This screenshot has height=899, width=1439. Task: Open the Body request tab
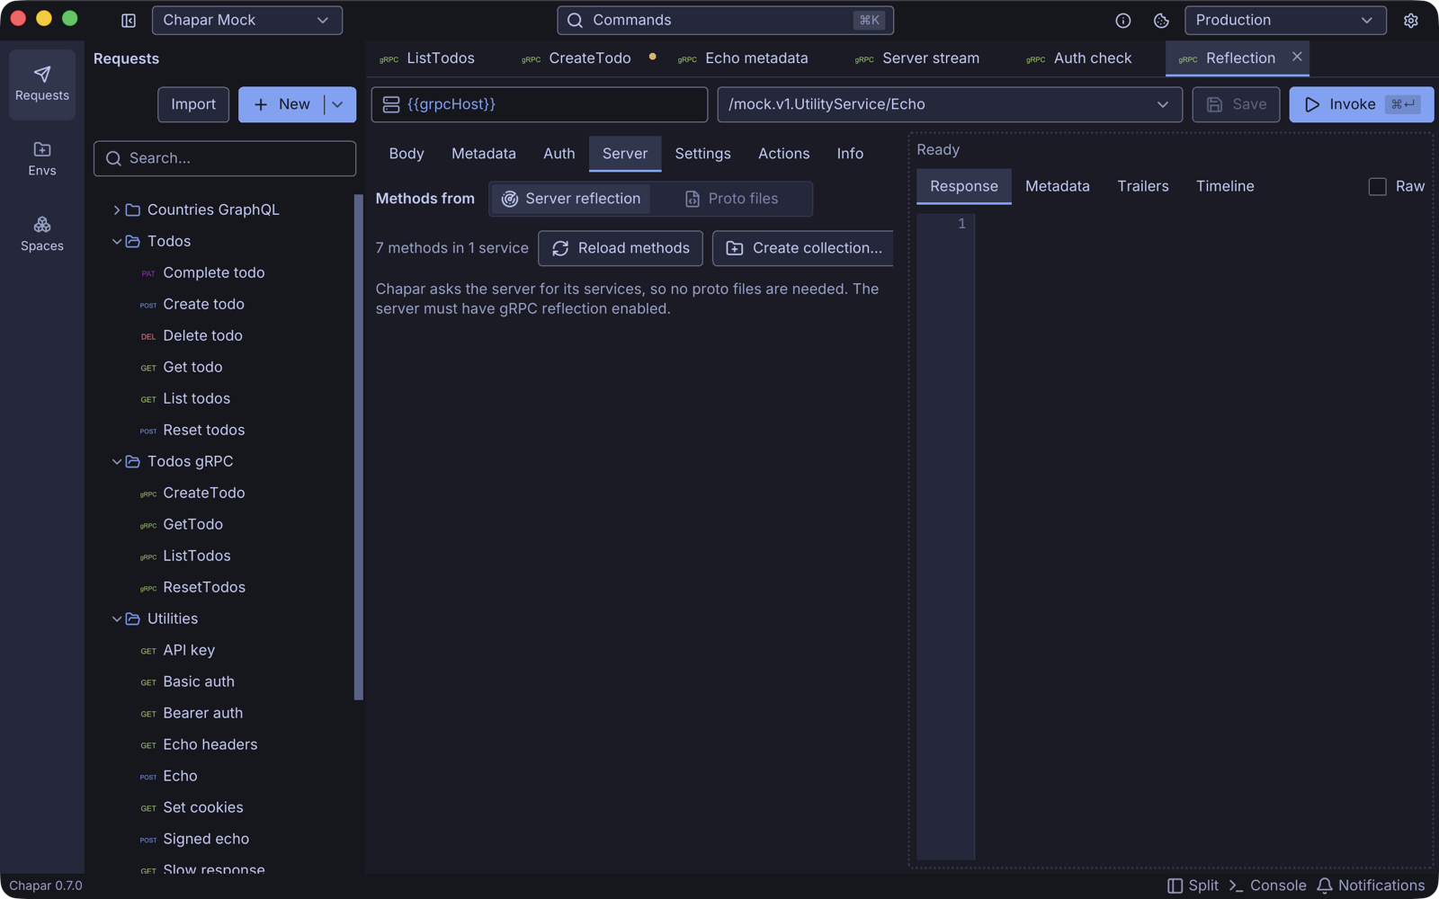point(407,154)
